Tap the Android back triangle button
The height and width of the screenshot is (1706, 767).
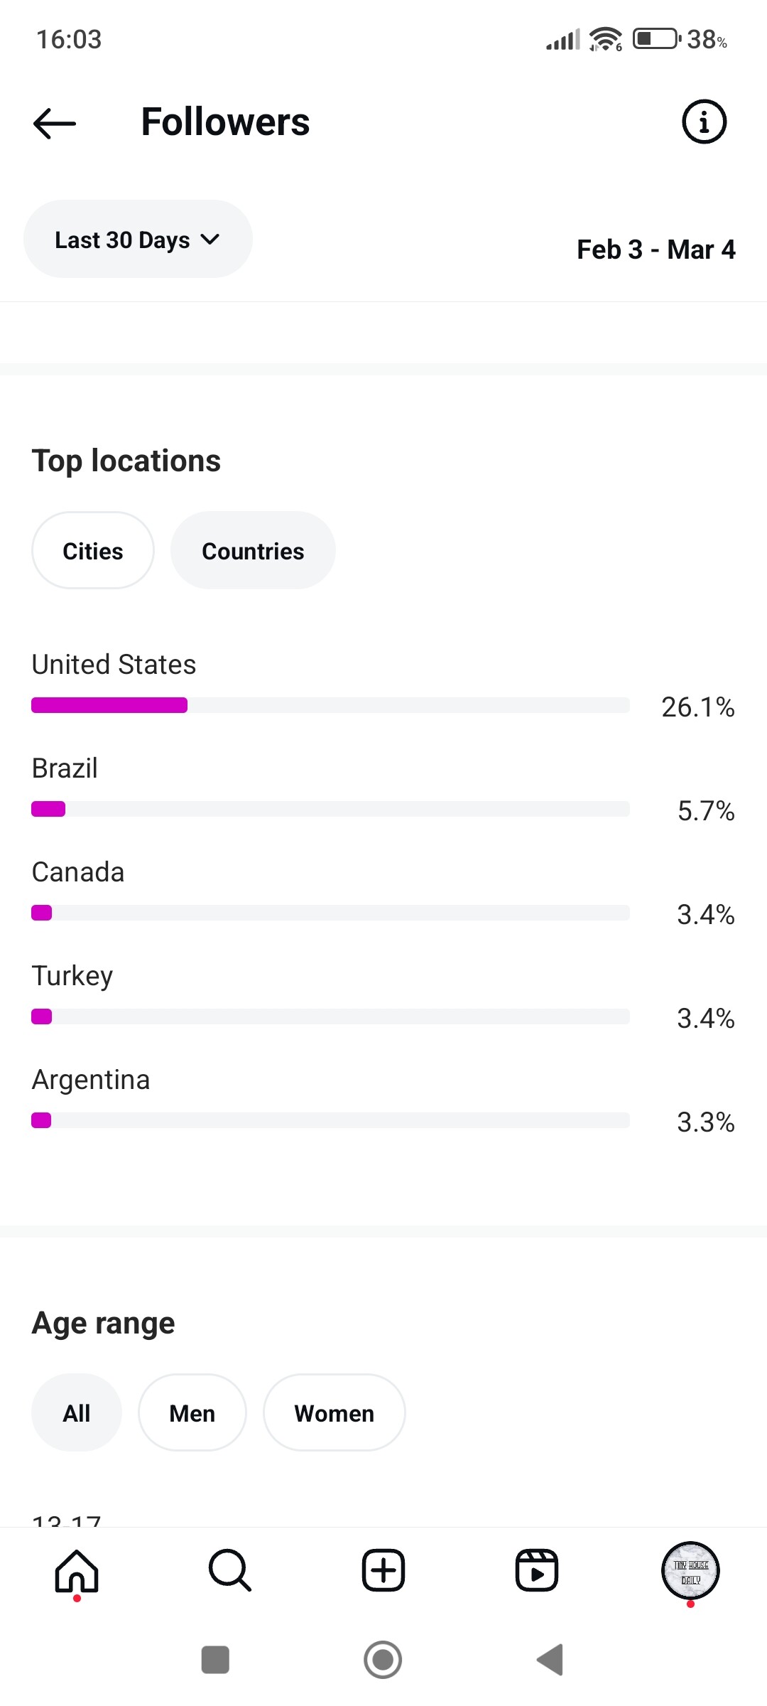click(550, 1660)
